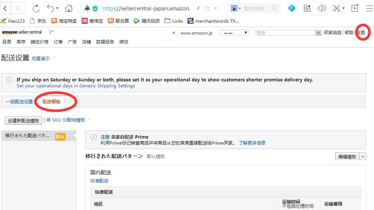
Task: Go back using browser back arrow
Action: click(x=5, y=9)
